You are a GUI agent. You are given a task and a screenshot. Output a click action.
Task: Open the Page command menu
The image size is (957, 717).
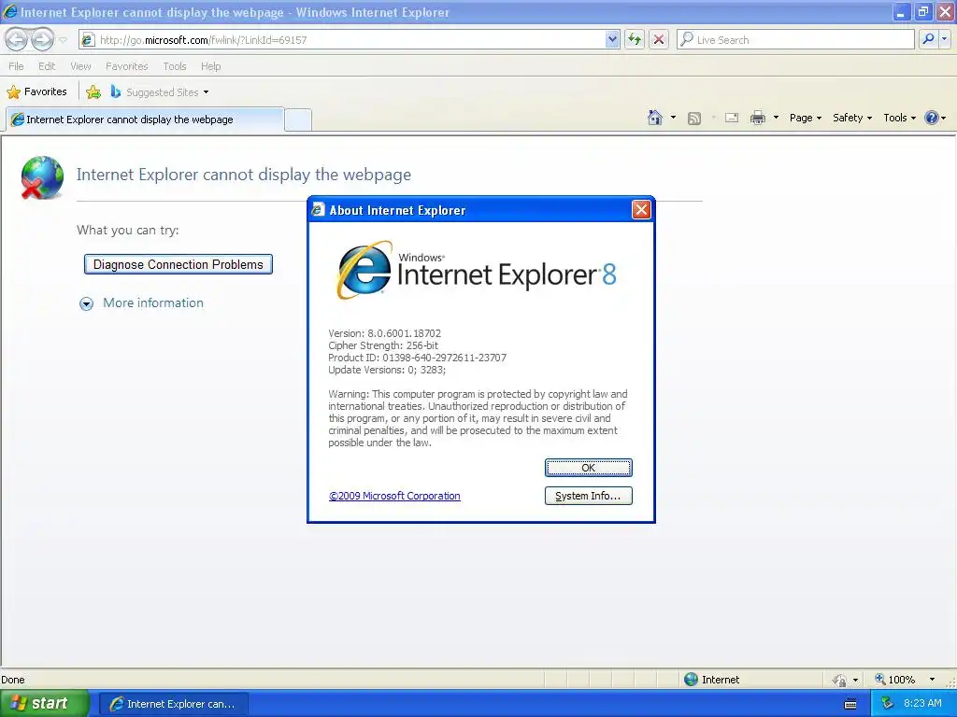click(805, 118)
